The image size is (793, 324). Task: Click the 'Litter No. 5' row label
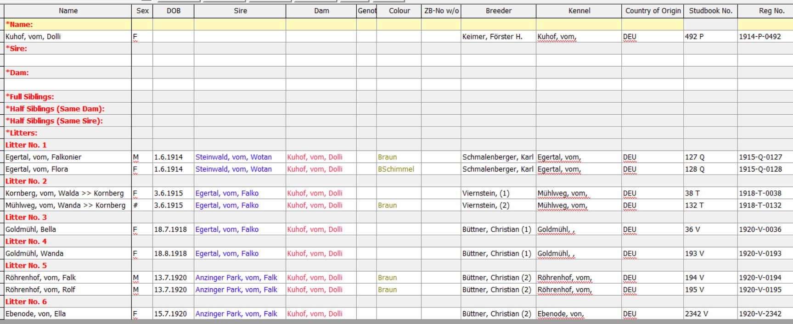26,266
